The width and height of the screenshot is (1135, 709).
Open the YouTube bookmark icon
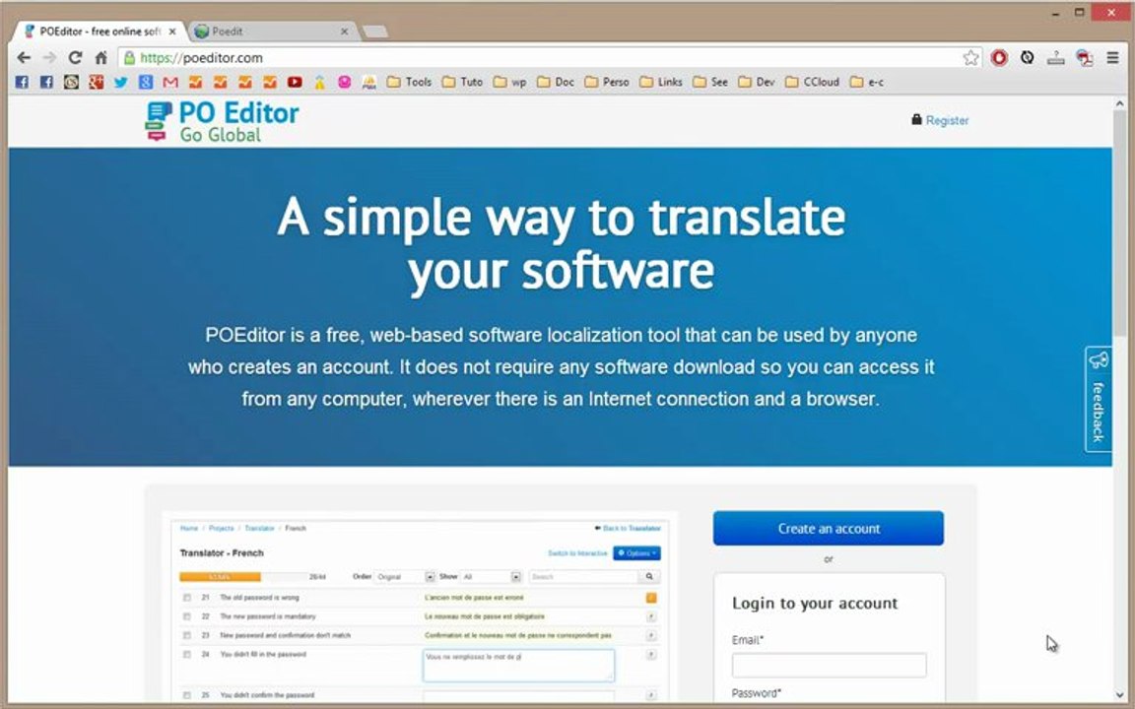[295, 82]
